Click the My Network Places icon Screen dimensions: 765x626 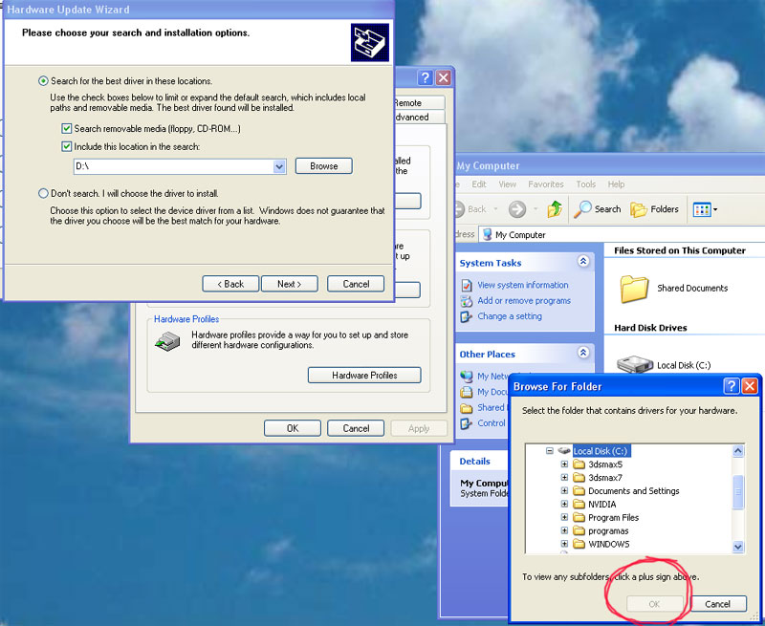point(467,377)
